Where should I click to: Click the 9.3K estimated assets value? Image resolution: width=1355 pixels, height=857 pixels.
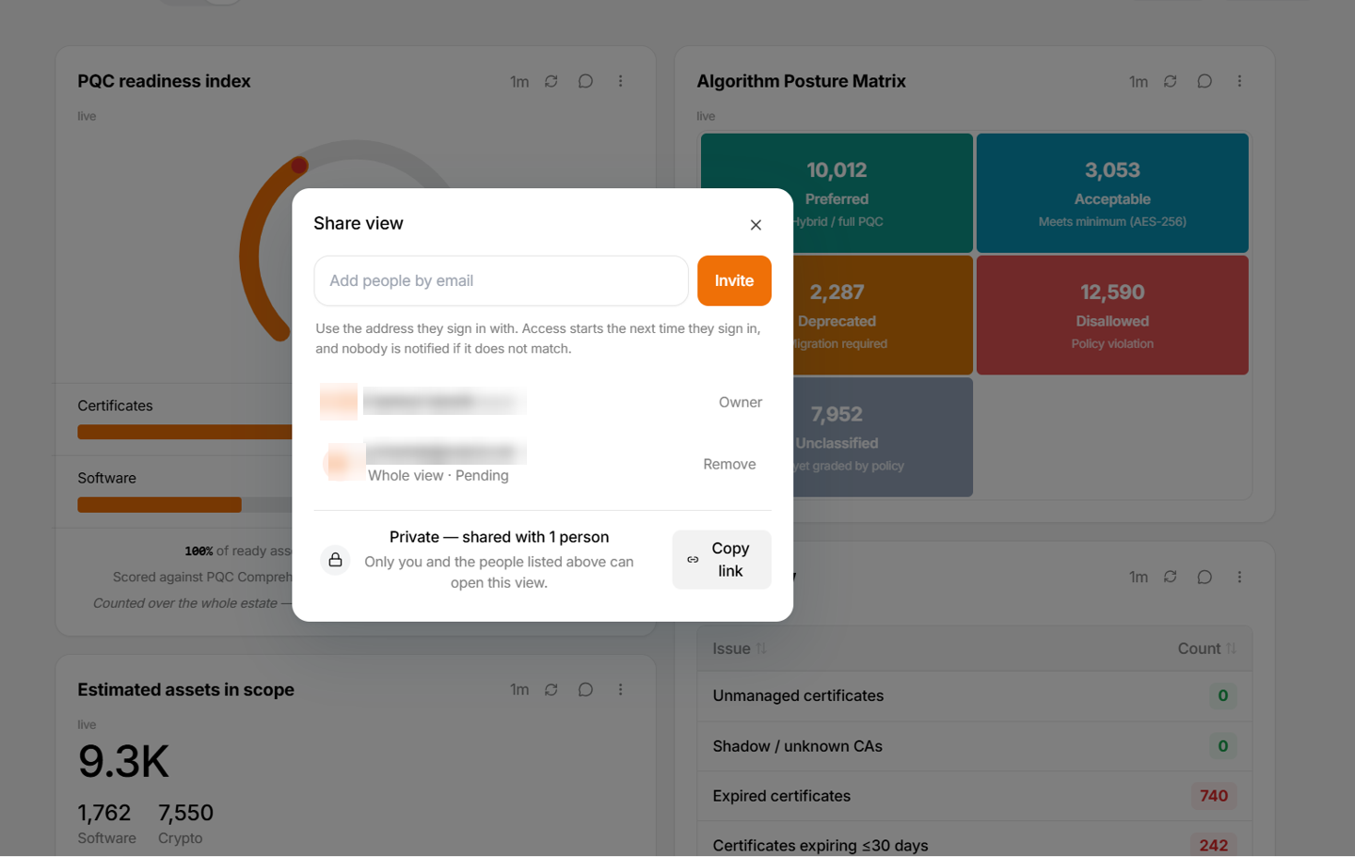(x=123, y=761)
